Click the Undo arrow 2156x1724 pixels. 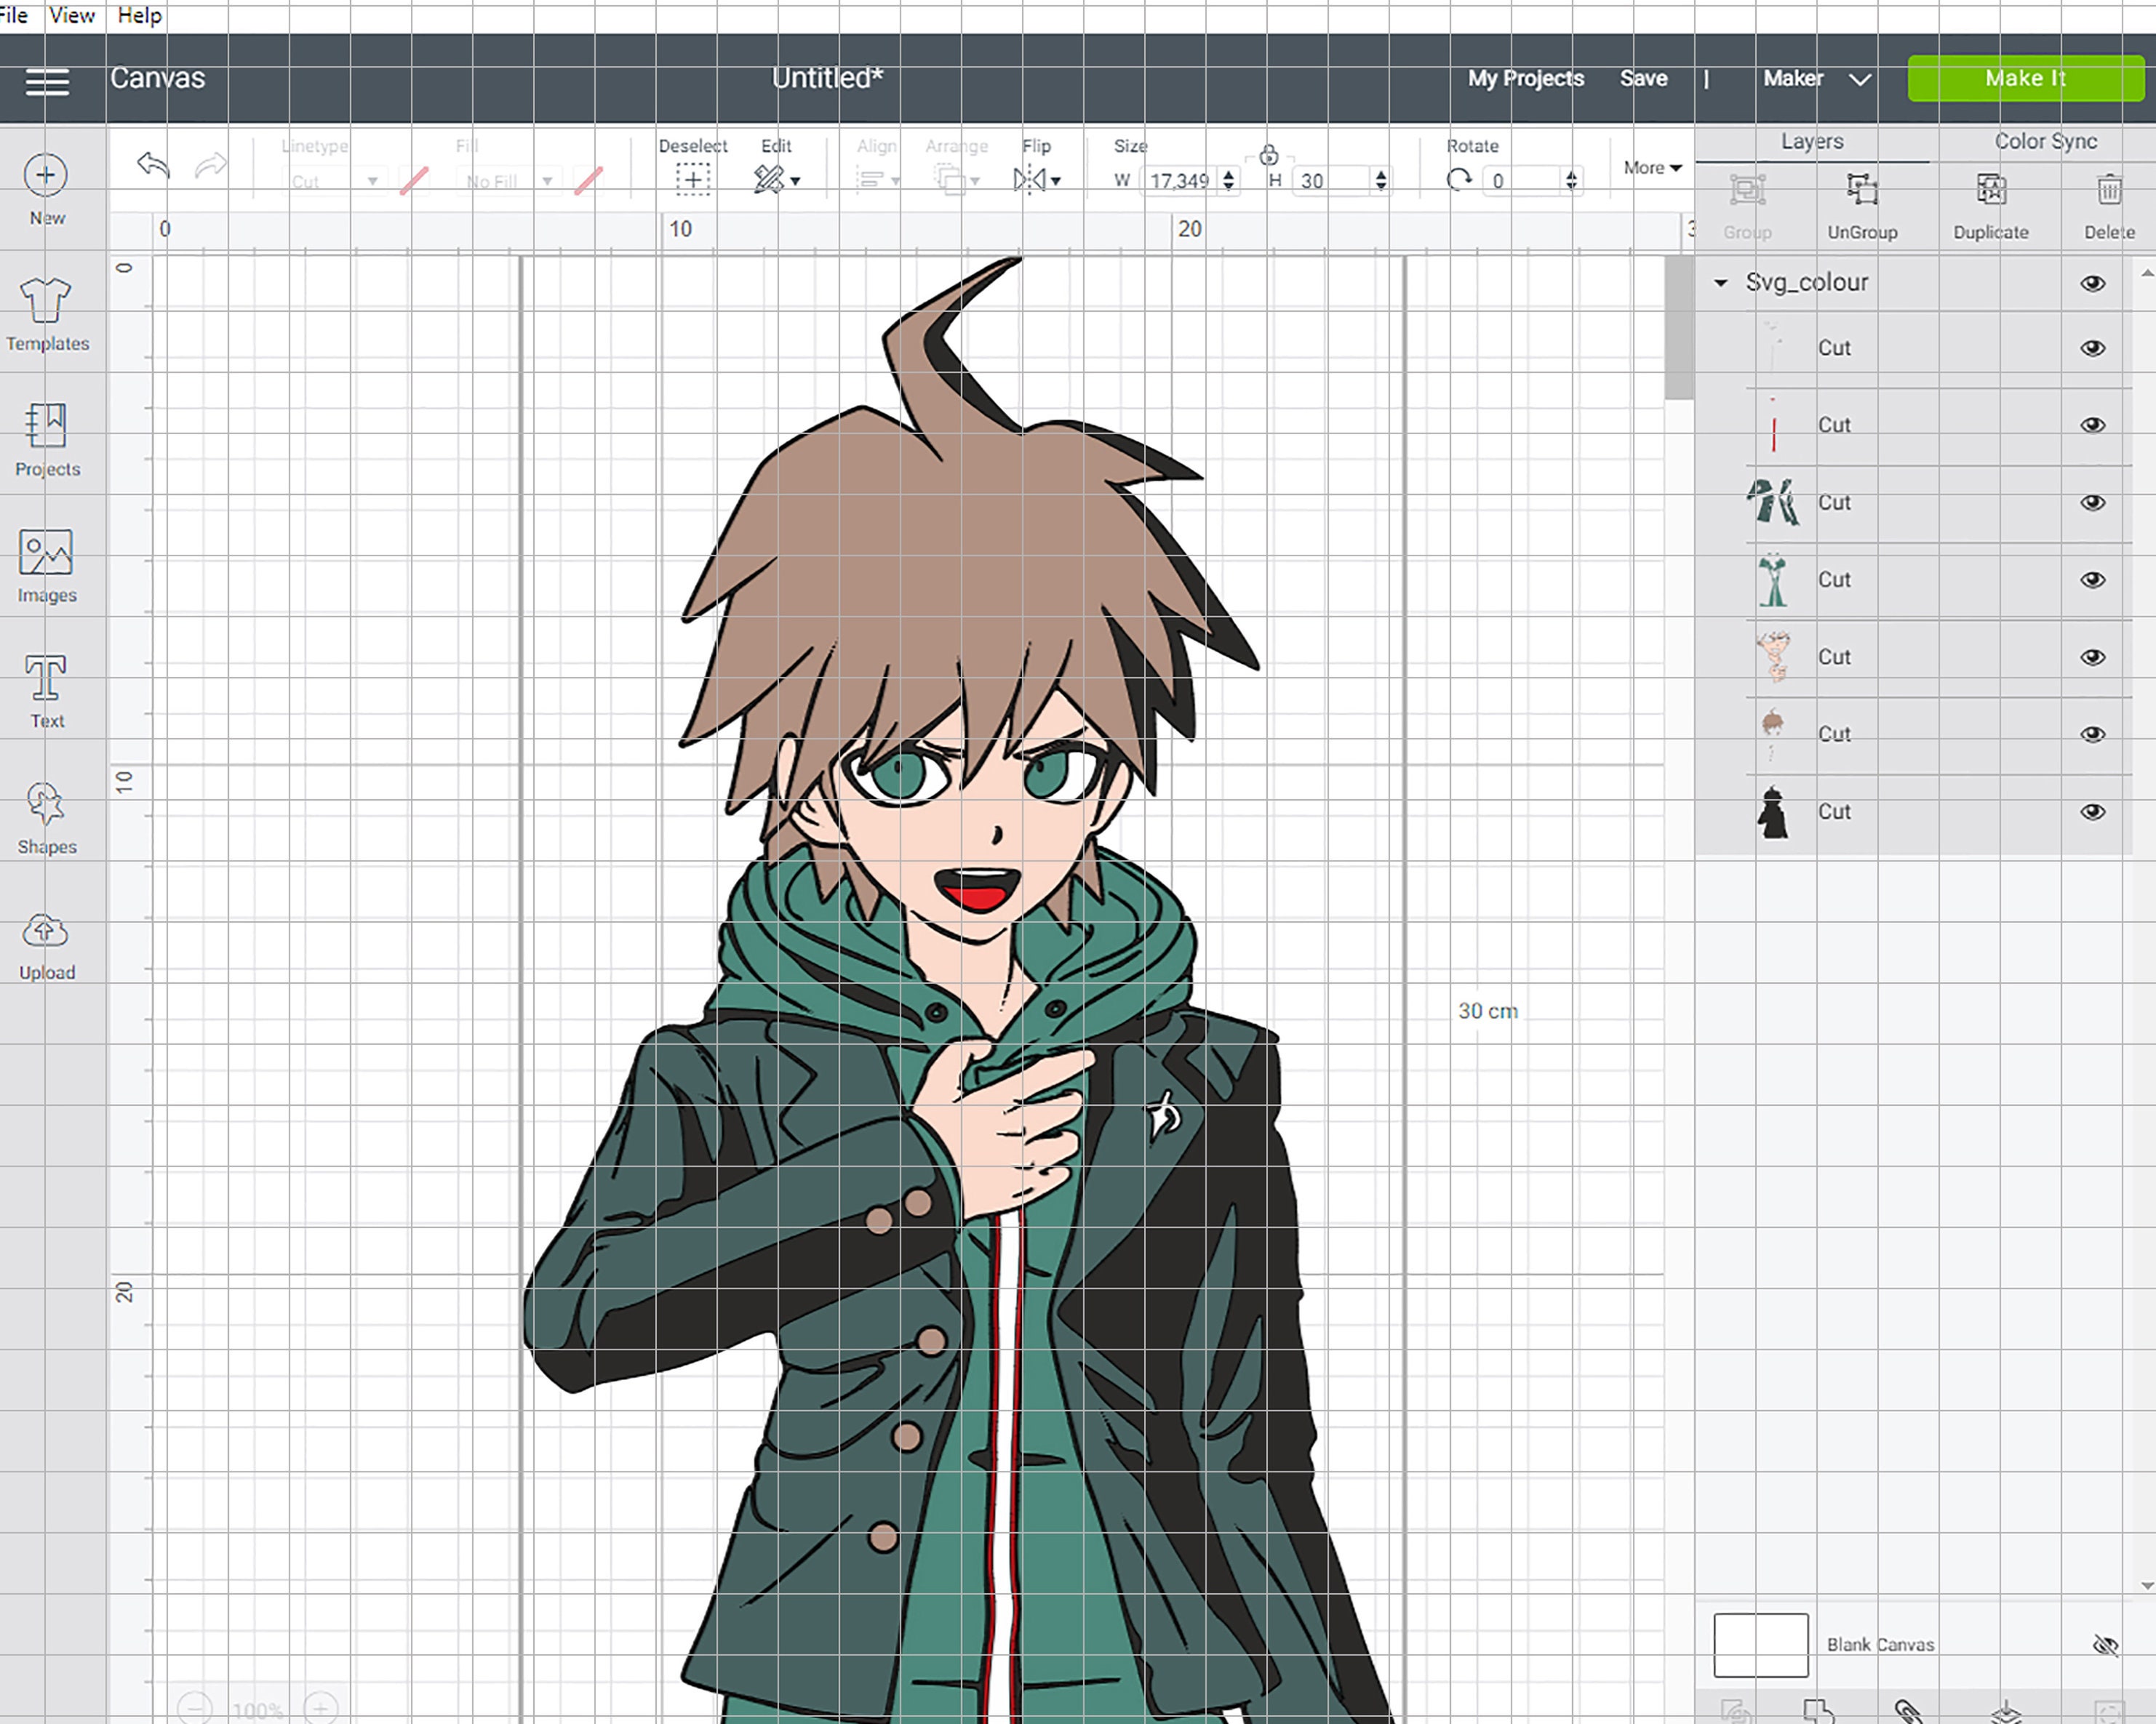(153, 165)
